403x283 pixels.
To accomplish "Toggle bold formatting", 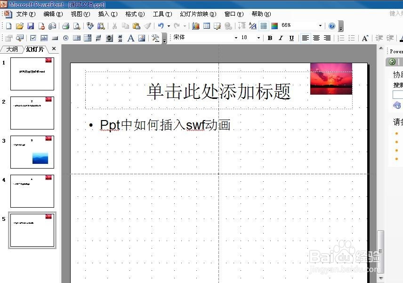I will coord(270,37).
